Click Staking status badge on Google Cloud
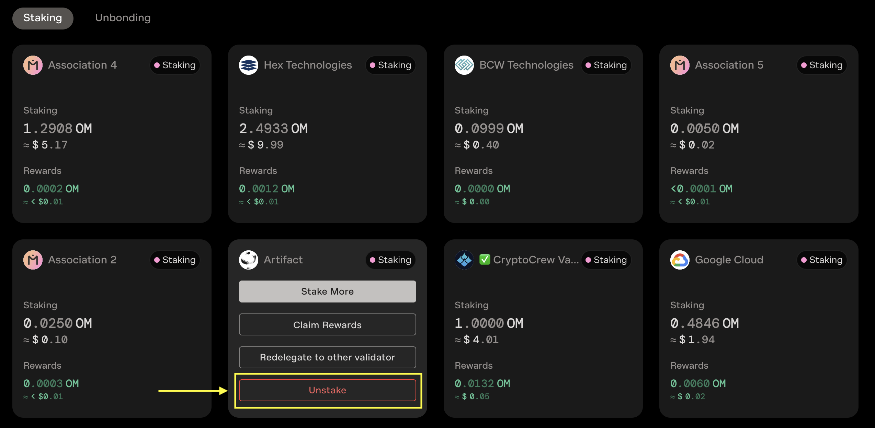The height and width of the screenshot is (428, 875). [x=822, y=260]
